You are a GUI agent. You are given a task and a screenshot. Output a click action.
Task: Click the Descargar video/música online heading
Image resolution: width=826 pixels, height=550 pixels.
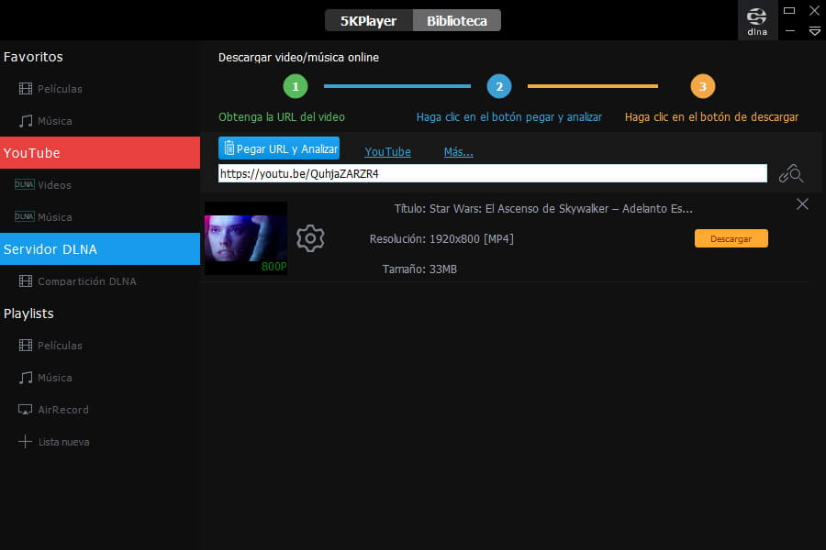tap(298, 58)
